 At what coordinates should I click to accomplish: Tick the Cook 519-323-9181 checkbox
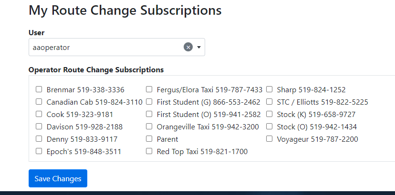(39, 114)
